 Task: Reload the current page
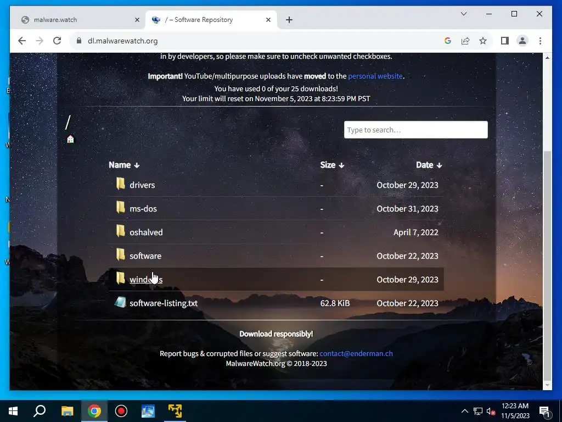pos(57,41)
